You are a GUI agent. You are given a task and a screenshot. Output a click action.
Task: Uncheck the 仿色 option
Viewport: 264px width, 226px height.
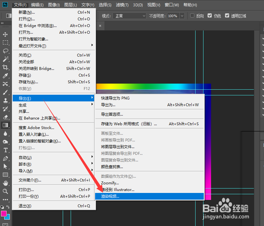tap(209, 15)
